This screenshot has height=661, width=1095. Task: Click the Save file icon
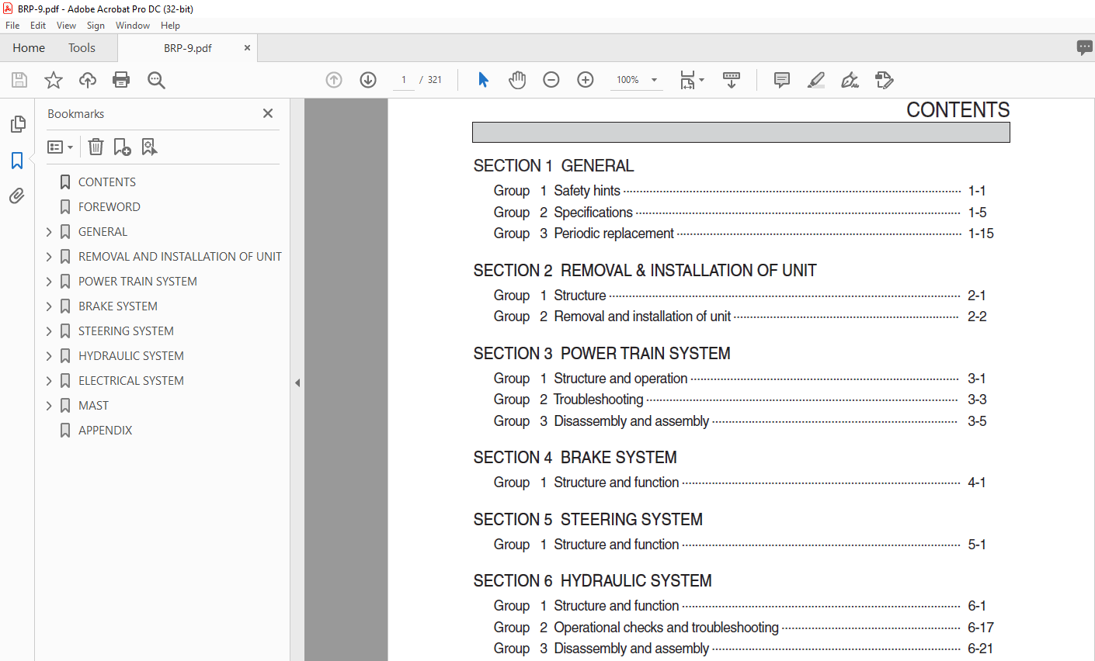point(19,80)
